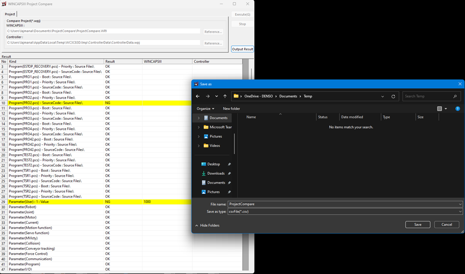Open the help icon in Save as

pos(457,109)
